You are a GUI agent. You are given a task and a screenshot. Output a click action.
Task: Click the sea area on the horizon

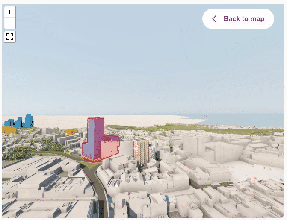click(x=243, y=120)
